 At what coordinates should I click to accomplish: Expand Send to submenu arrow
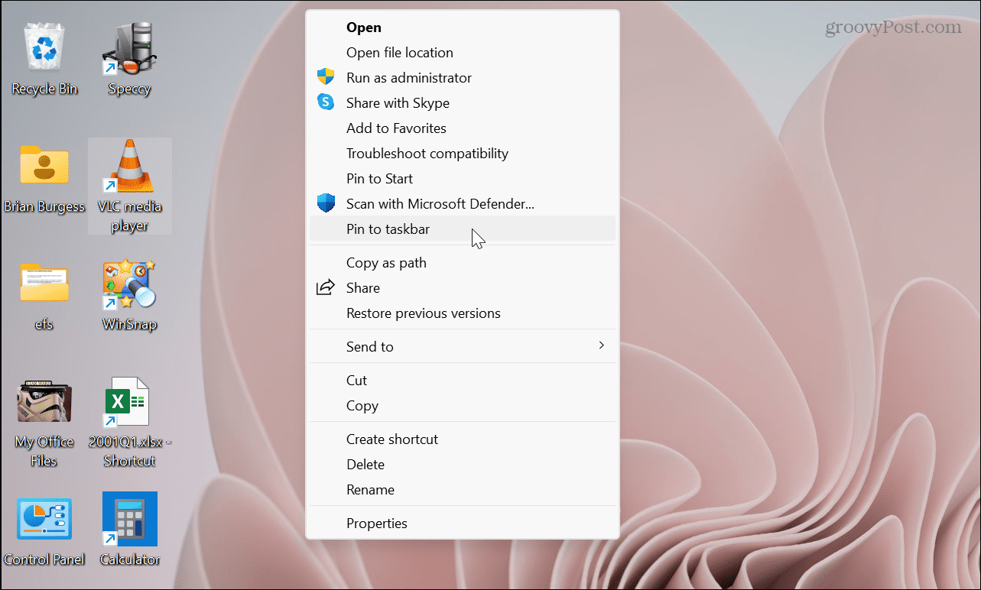[601, 345]
